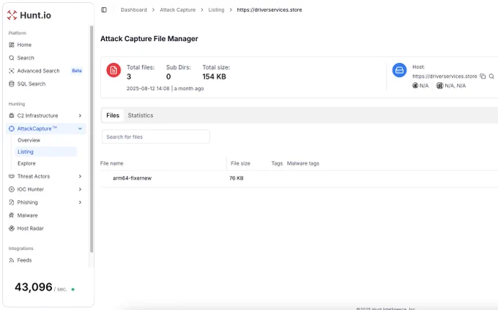Click the Advanced Search icon

pos(12,71)
